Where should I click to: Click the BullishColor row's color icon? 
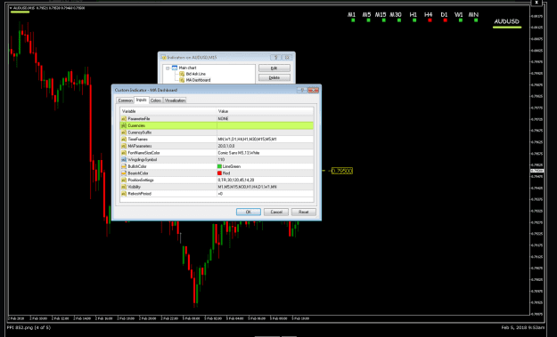(124, 166)
